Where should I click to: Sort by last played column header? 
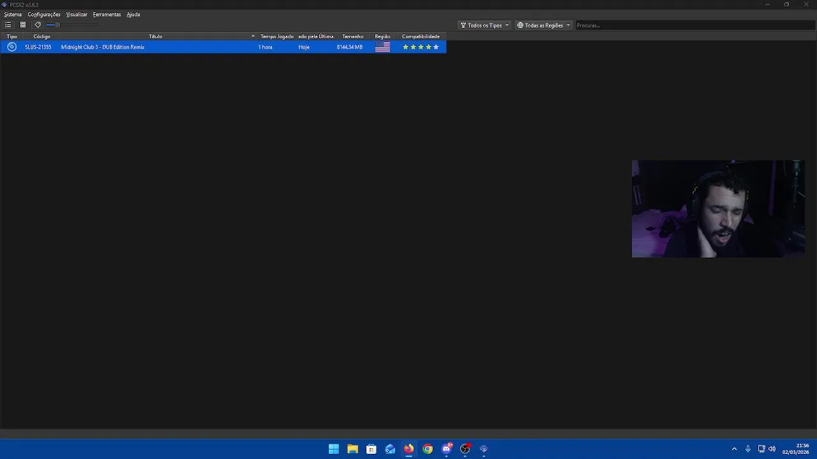pos(316,36)
